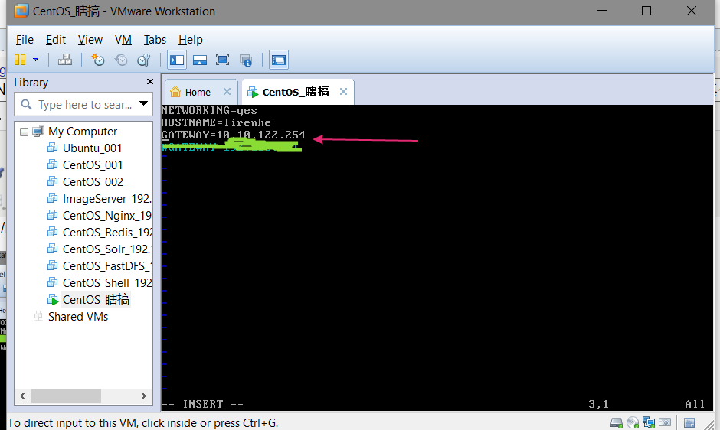
Task: Toggle the thumbnail bar view icon
Action: click(x=200, y=60)
